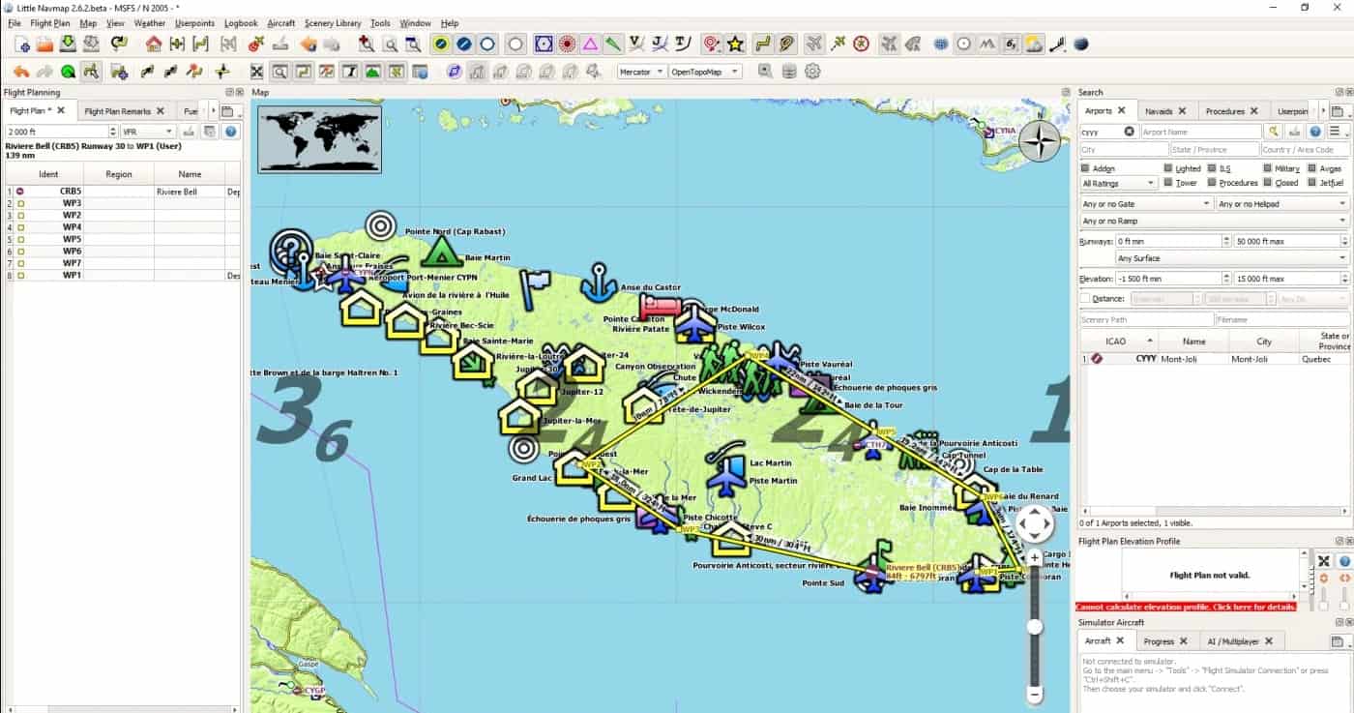Screen dimensions: 1354x713
Task: Toggle the userpoints star icon
Action: [736, 44]
